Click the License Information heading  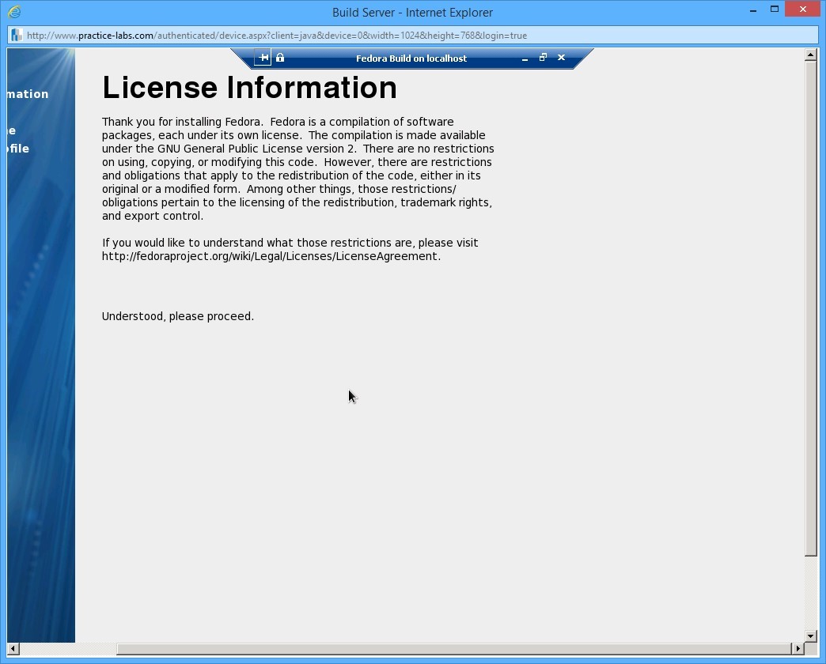[x=249, y=88]
